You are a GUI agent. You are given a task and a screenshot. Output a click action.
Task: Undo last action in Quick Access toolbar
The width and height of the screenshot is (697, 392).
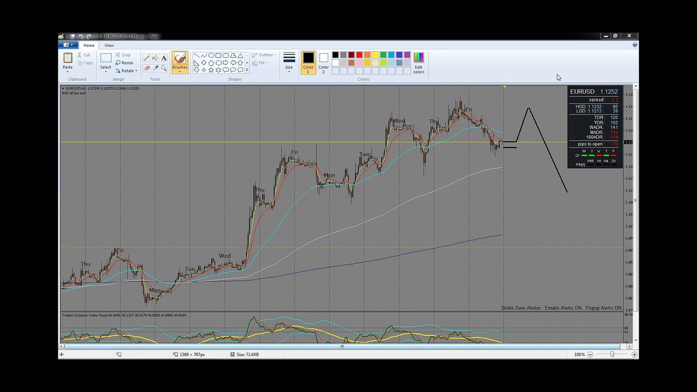pyautogui.click(x=81, y=36)
